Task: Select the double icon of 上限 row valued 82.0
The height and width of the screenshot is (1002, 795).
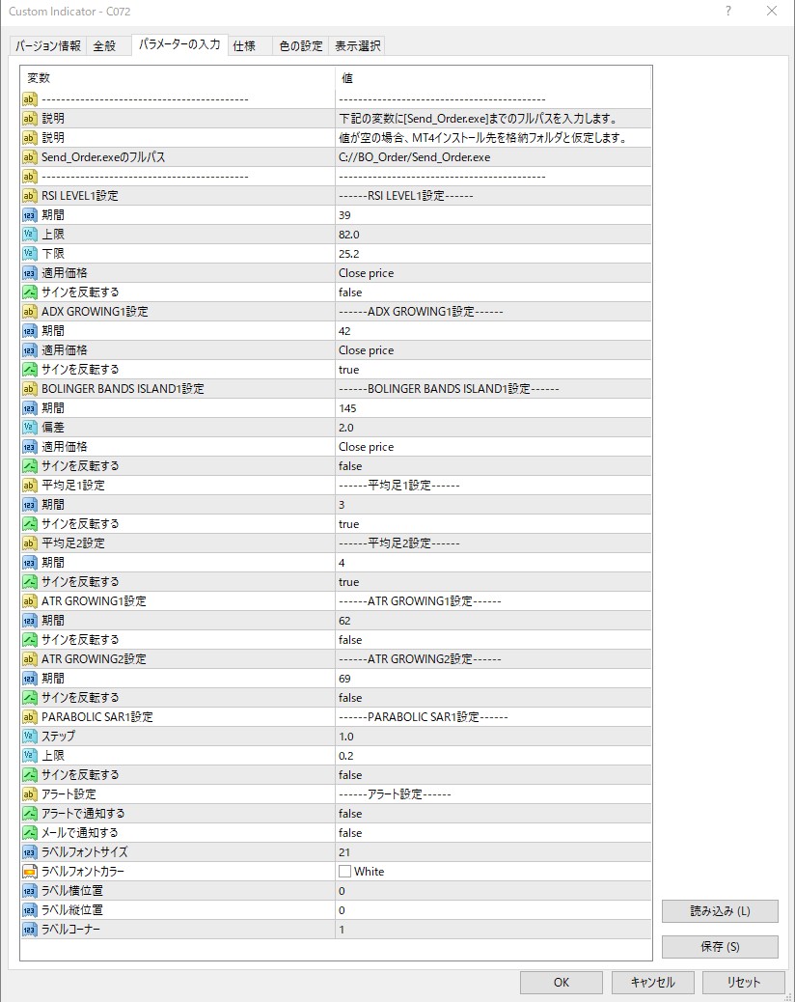Action: tap(30, 235)
